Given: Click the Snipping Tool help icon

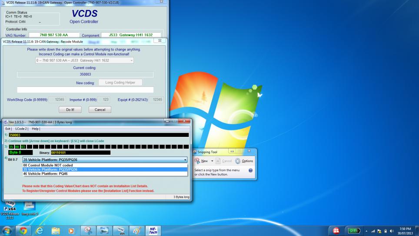Looking at the screenshot, I should [250, 170].
